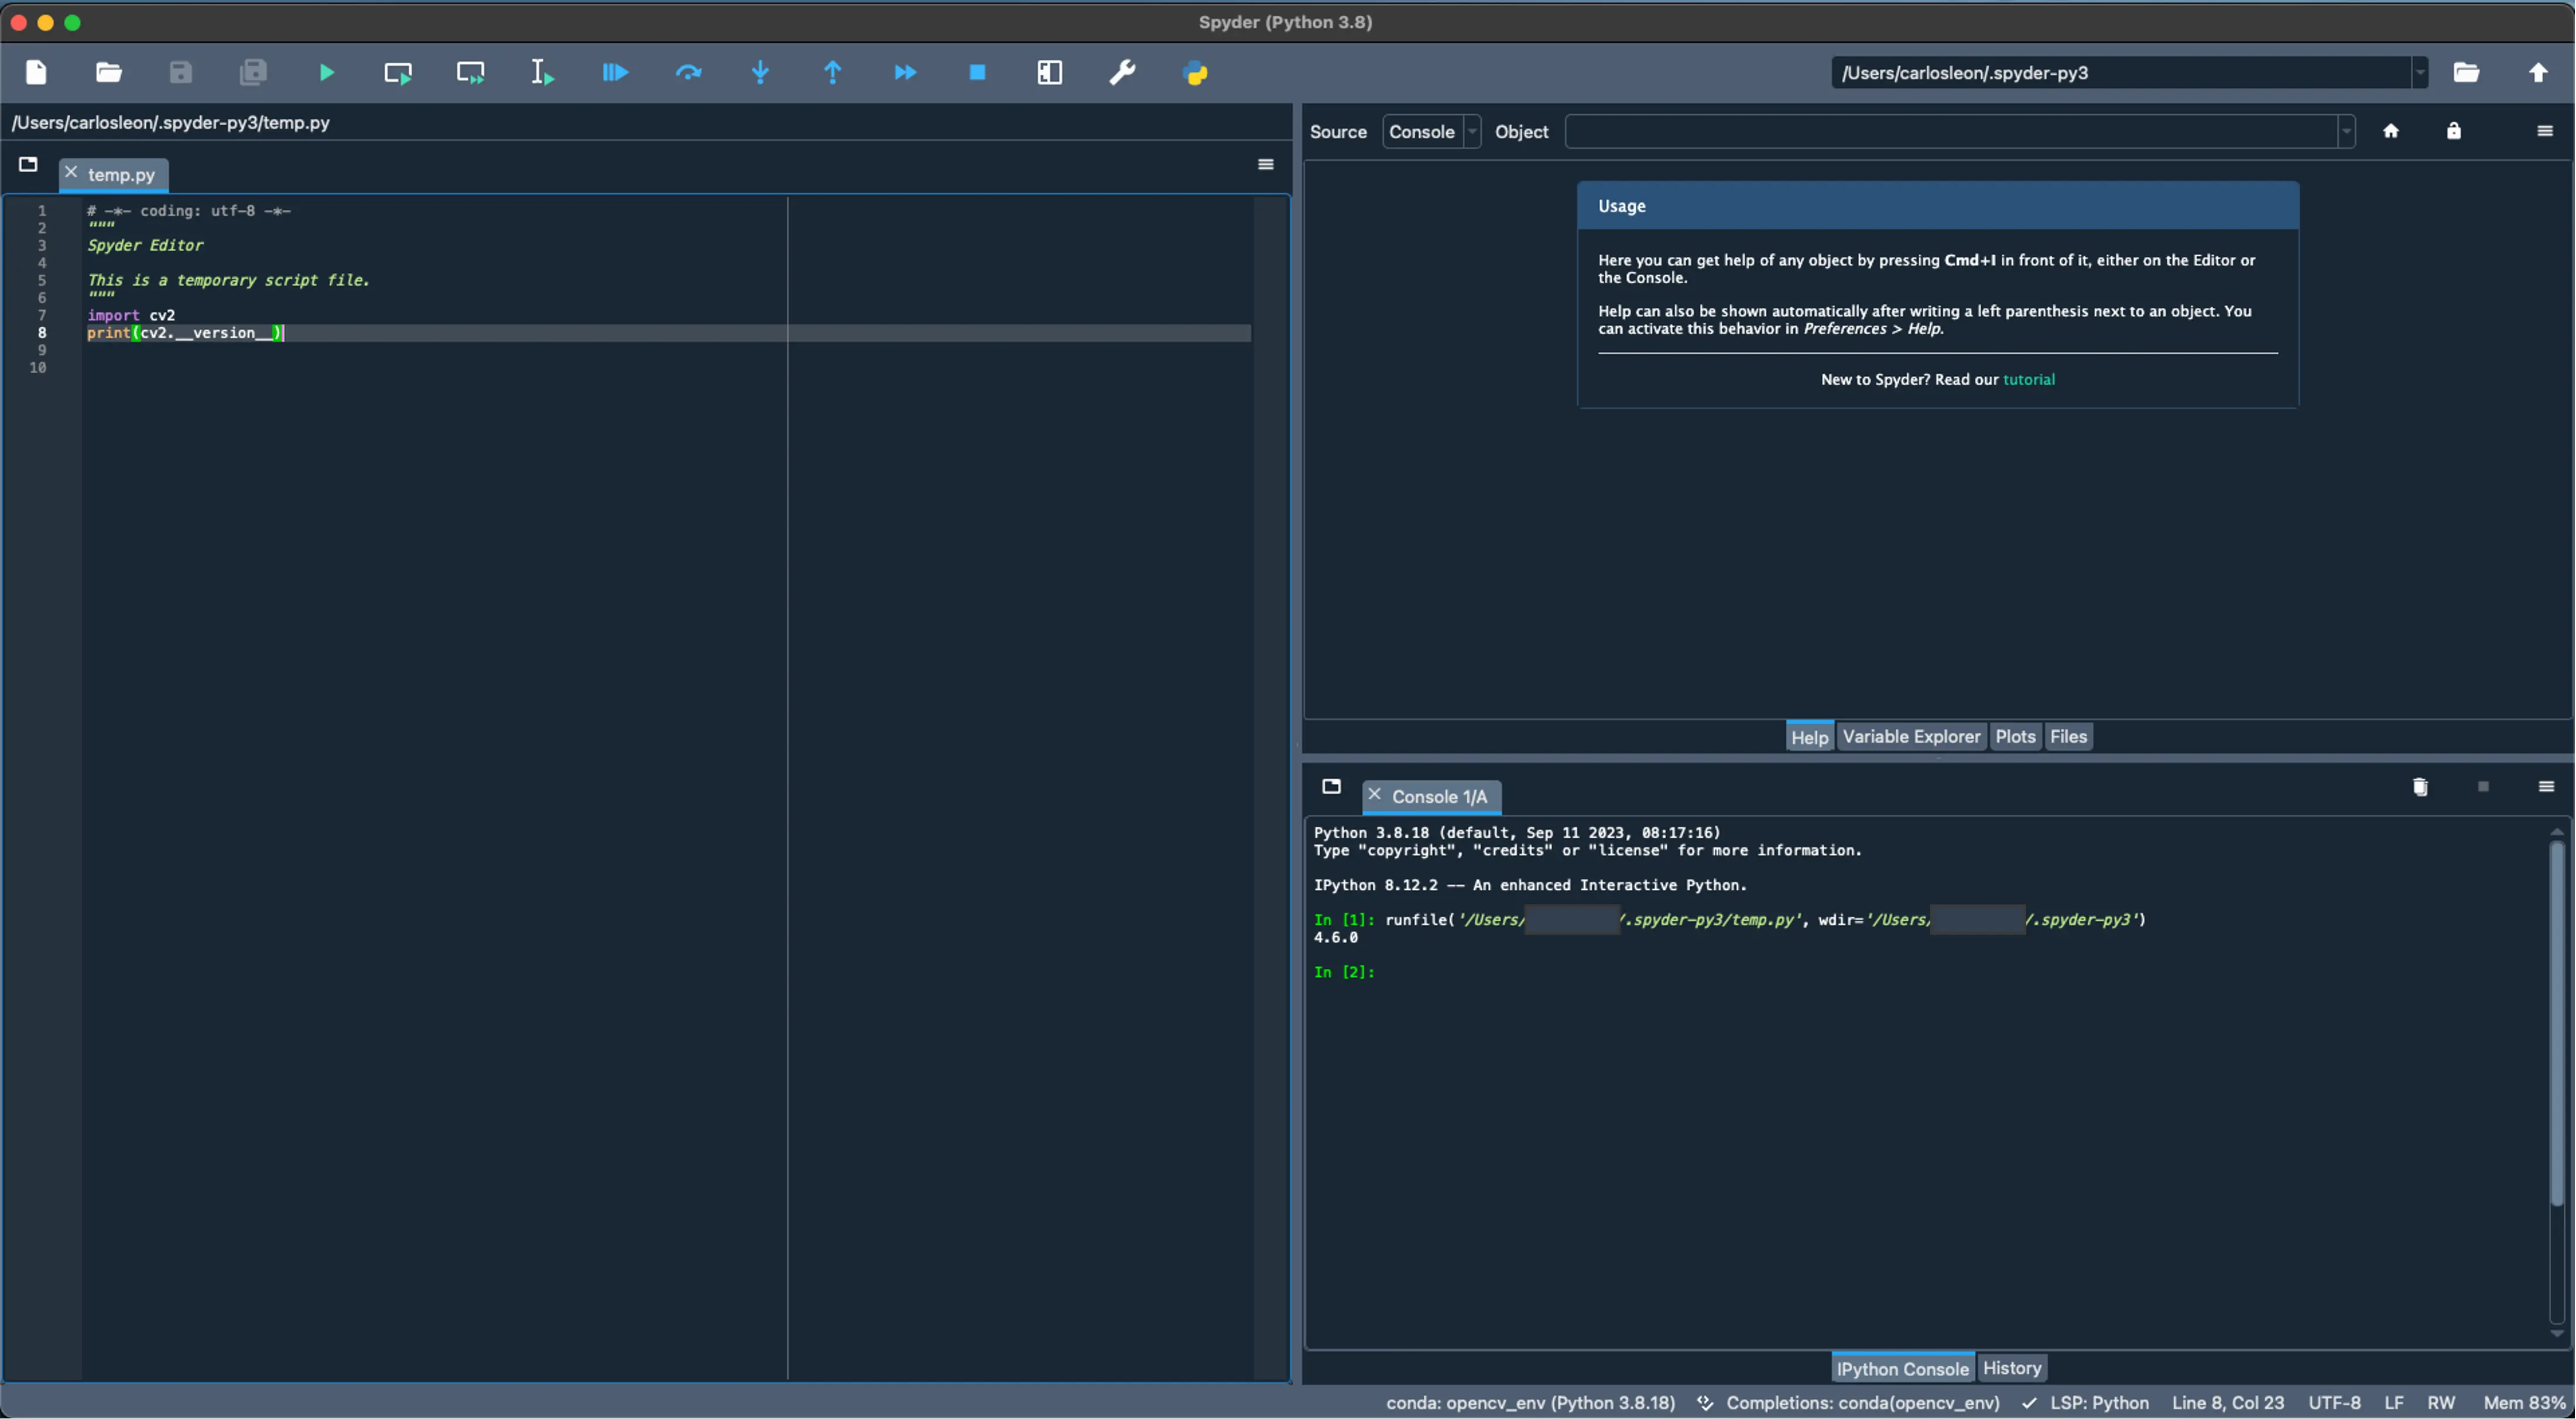Save the current file

click(x=180, y=72)
